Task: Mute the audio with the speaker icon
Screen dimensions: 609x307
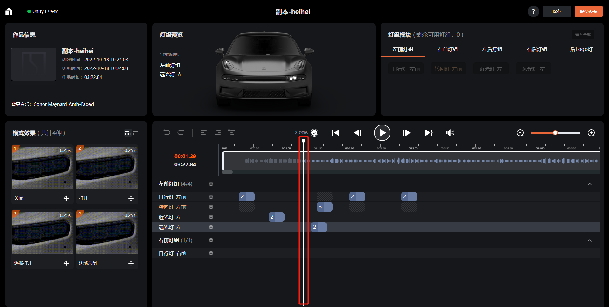Action: point(450,133)
